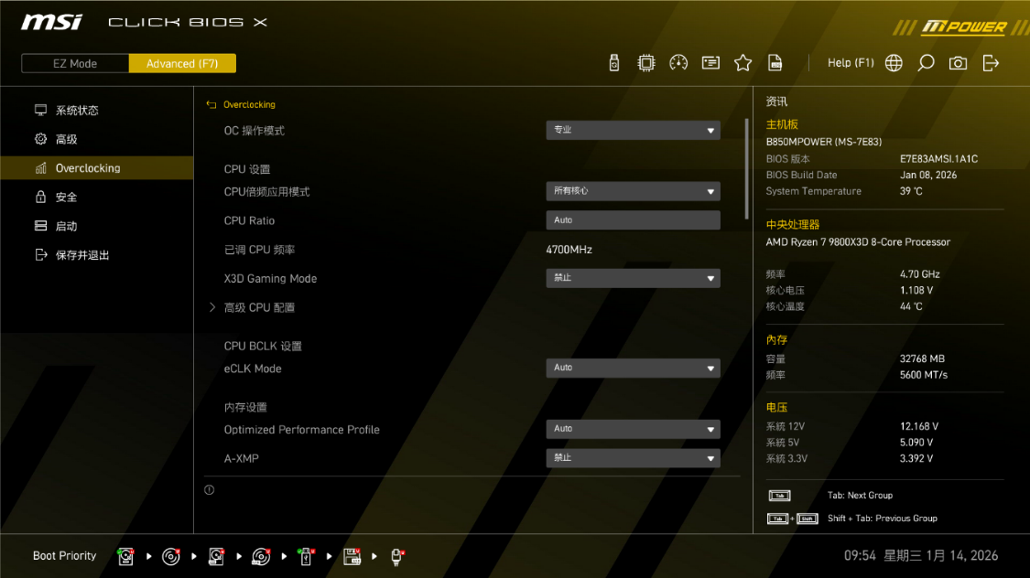Click the B850MPOWER (MS-7E83) board name
Image resolution: width=1030 pixels, height=578 pixels.
coord(824,142)
